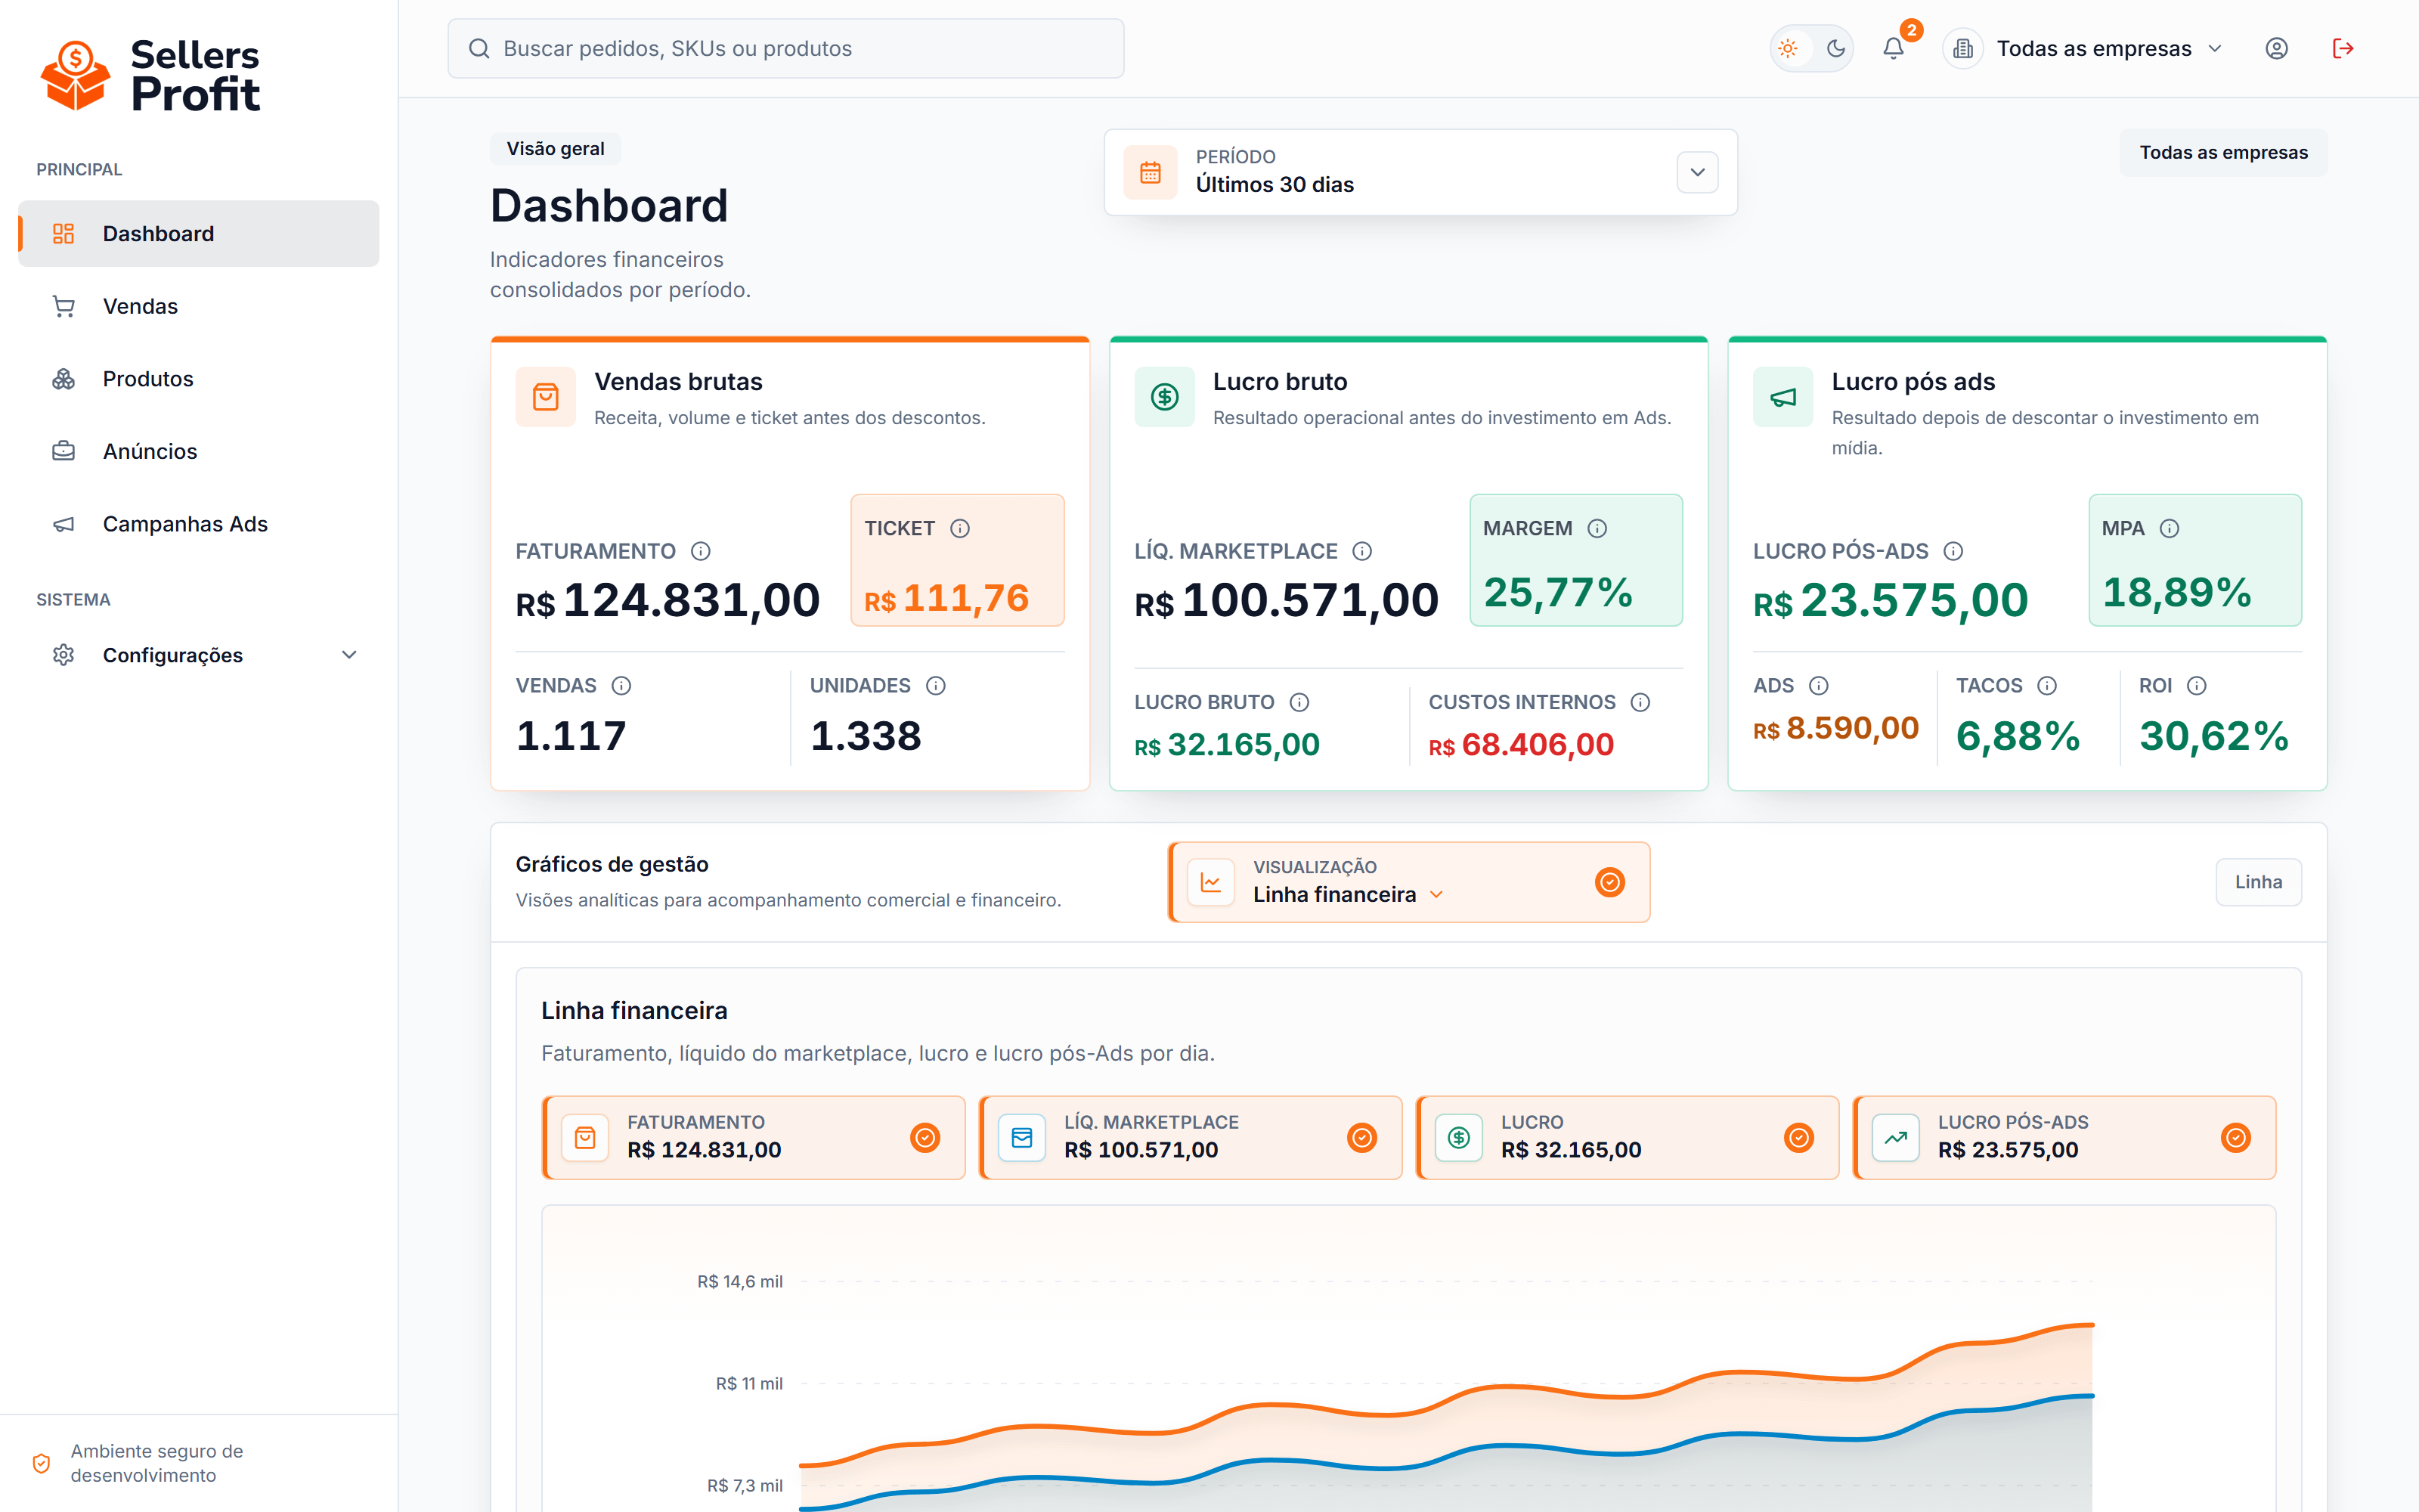Click the R$ 14,6 mil axis label

740,1281
